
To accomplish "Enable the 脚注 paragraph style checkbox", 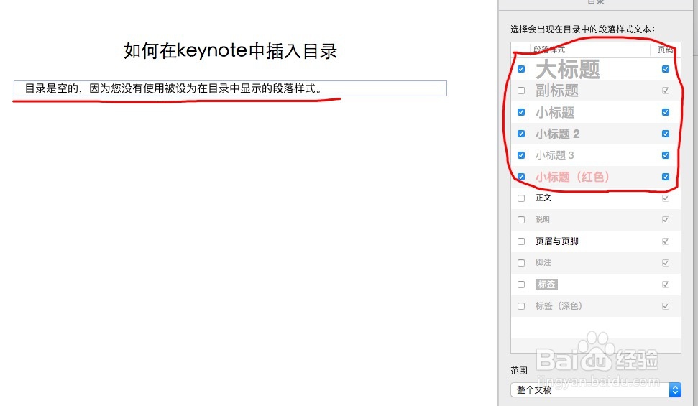I will pos(521,263).
